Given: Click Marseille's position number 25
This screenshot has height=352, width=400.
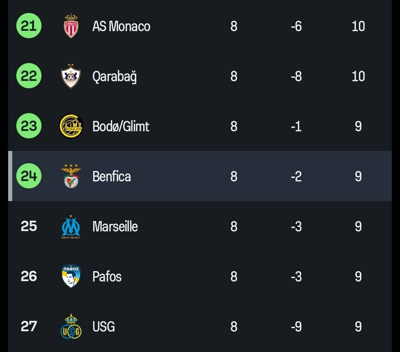Looking at the screenshot, I should (29, 226).
